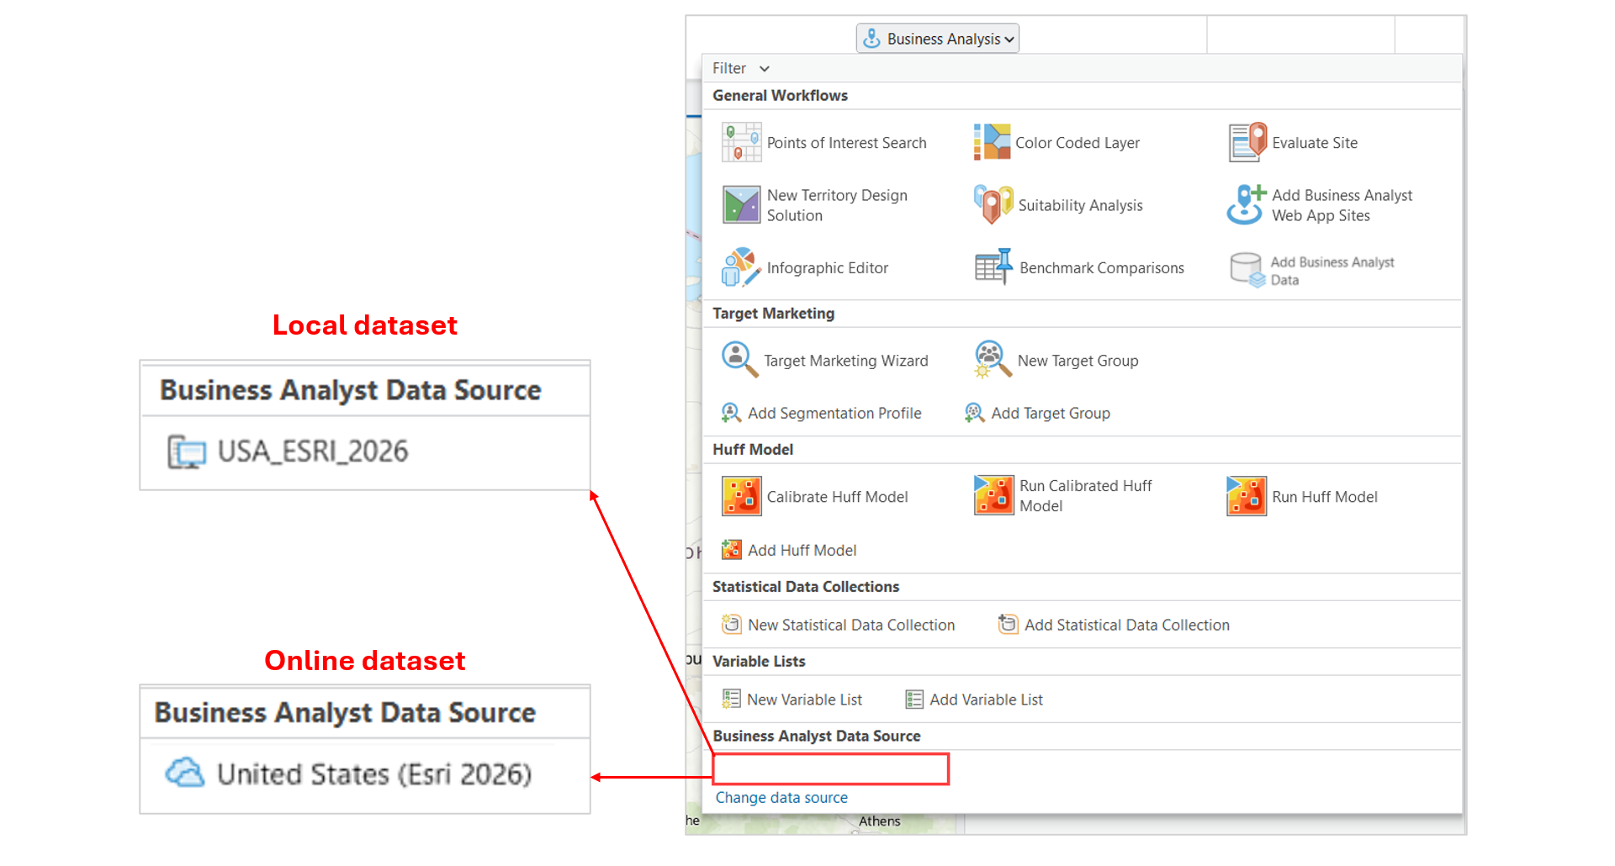This screenshot has width=1615, height=866.
Task: Click the Add Variable List label
Action: tap(986, 700)
